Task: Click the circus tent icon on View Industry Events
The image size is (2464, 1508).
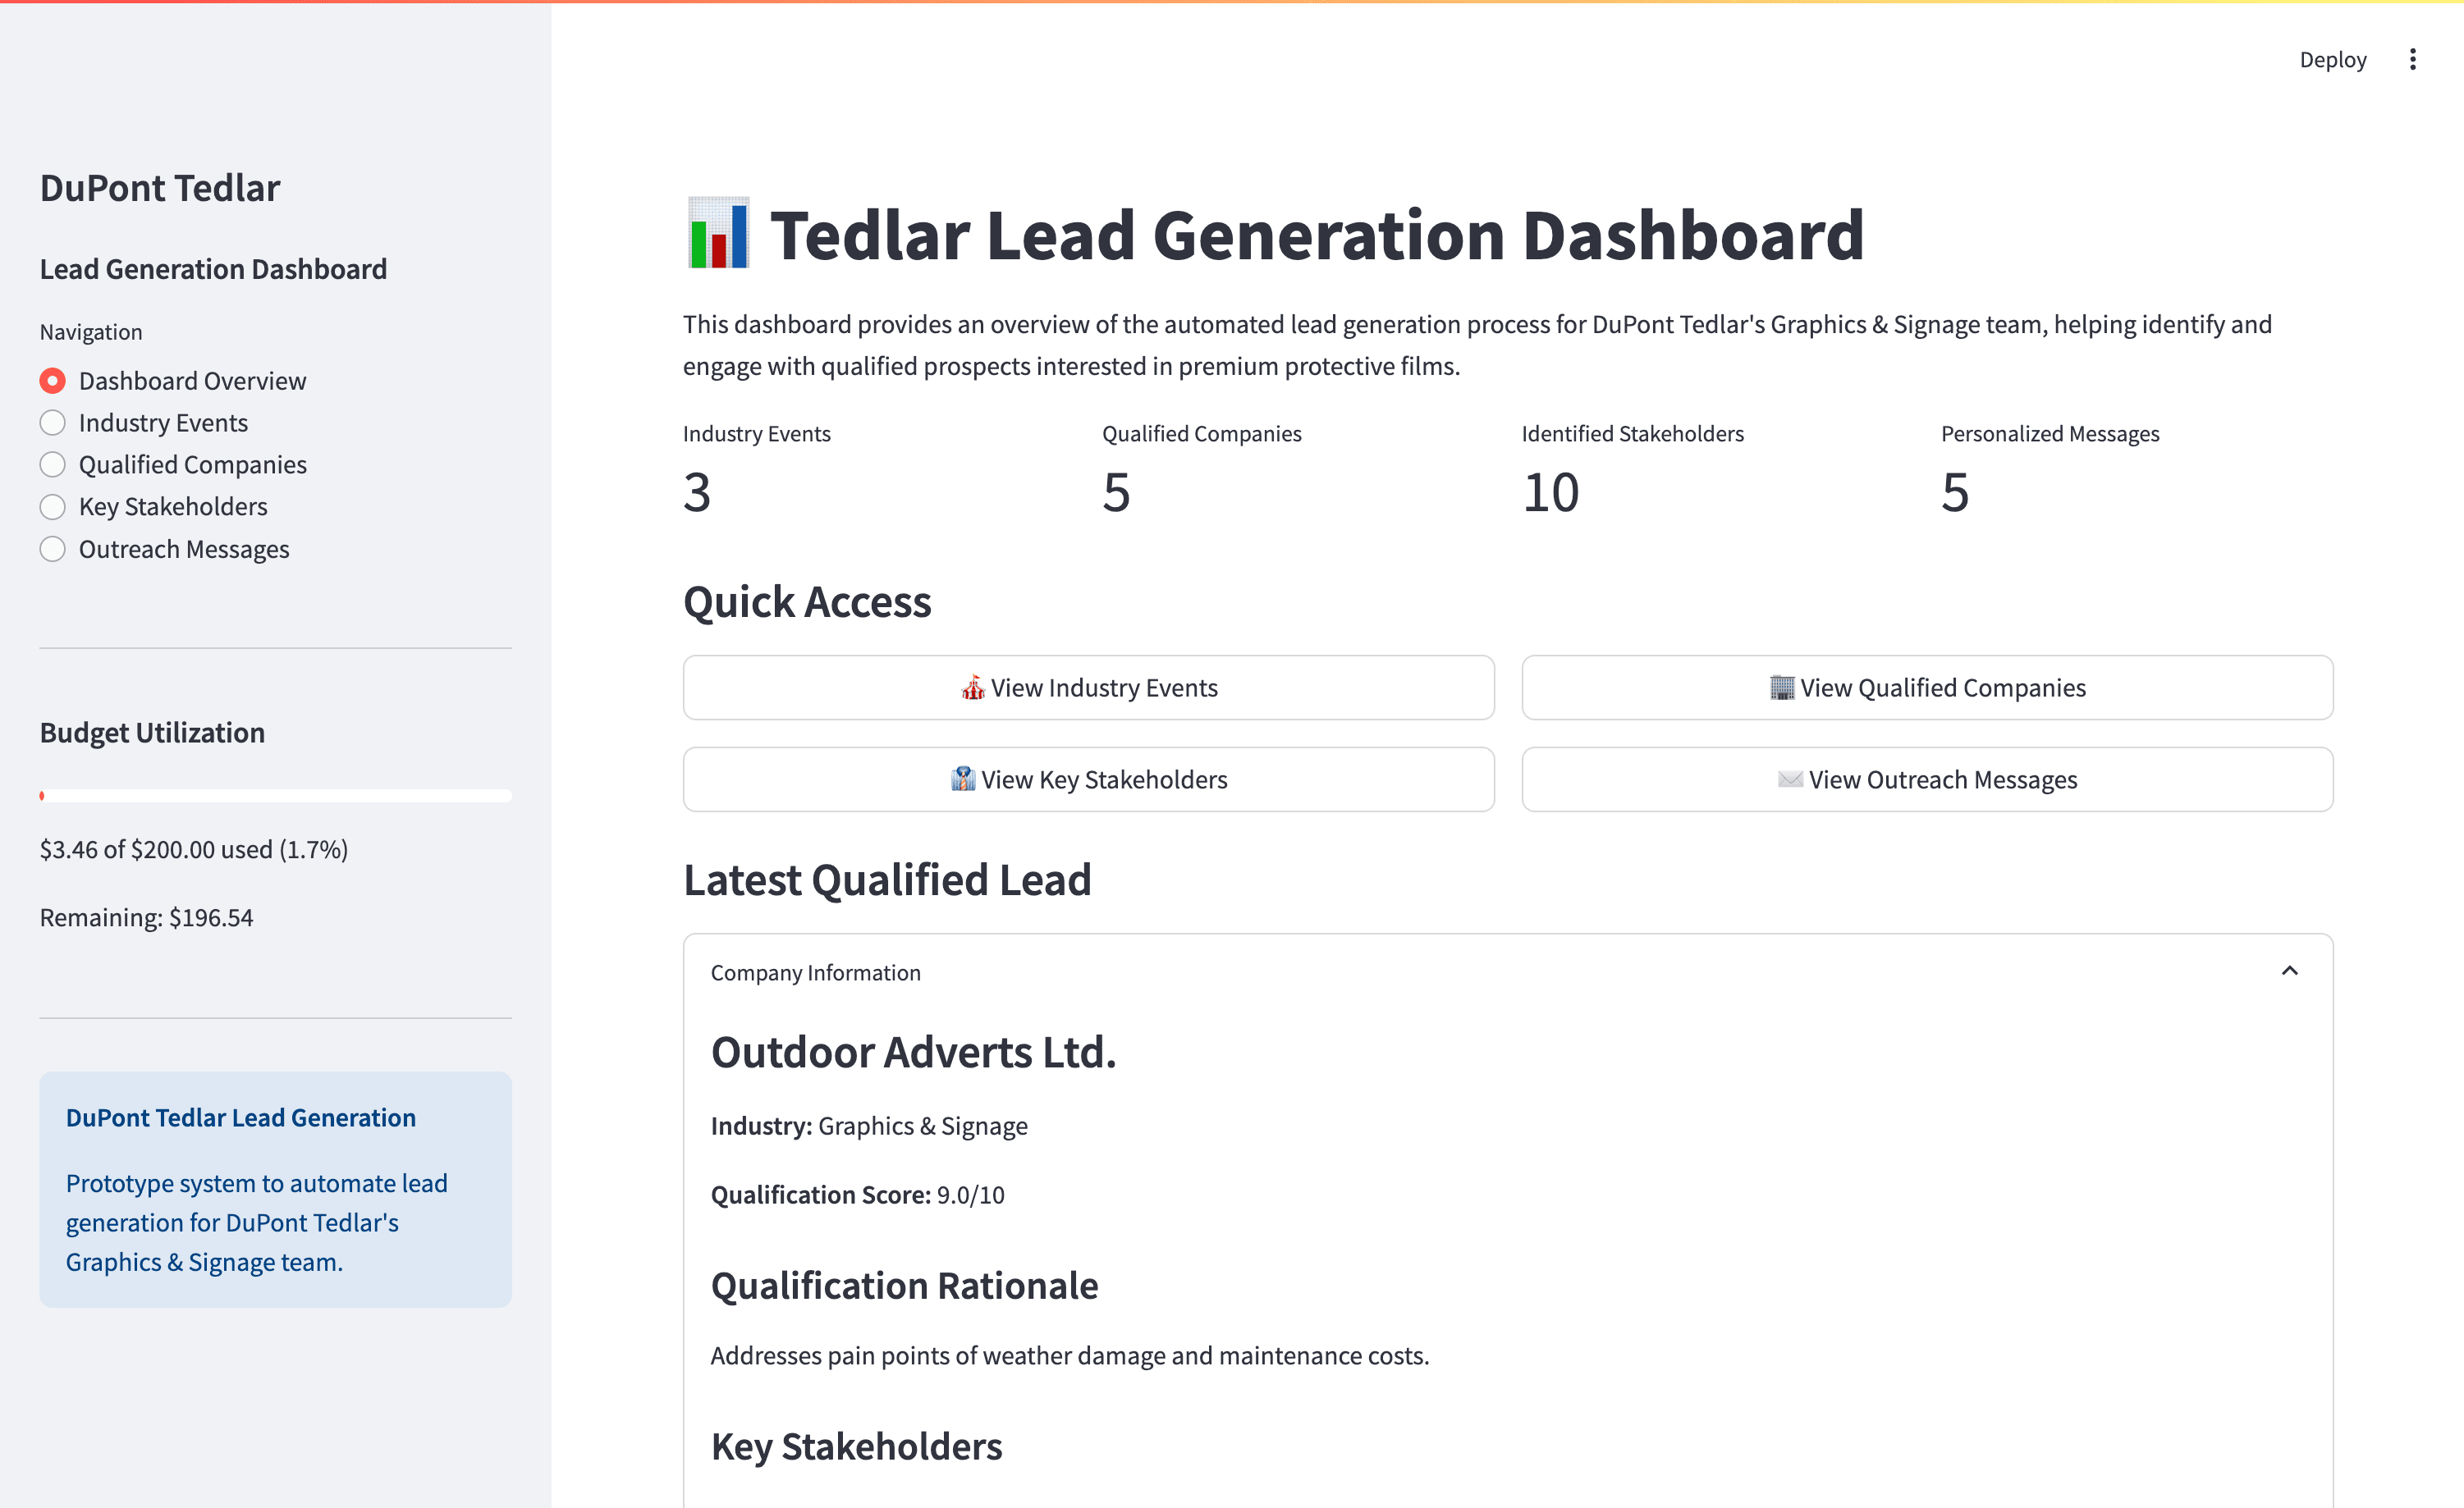Action: click(971, 688)
